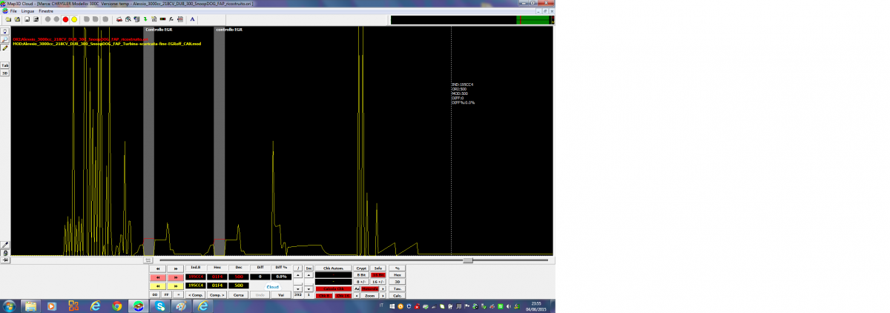Open the File menu
The width and height of the screenshot is (890, 313).
[13, 12]
